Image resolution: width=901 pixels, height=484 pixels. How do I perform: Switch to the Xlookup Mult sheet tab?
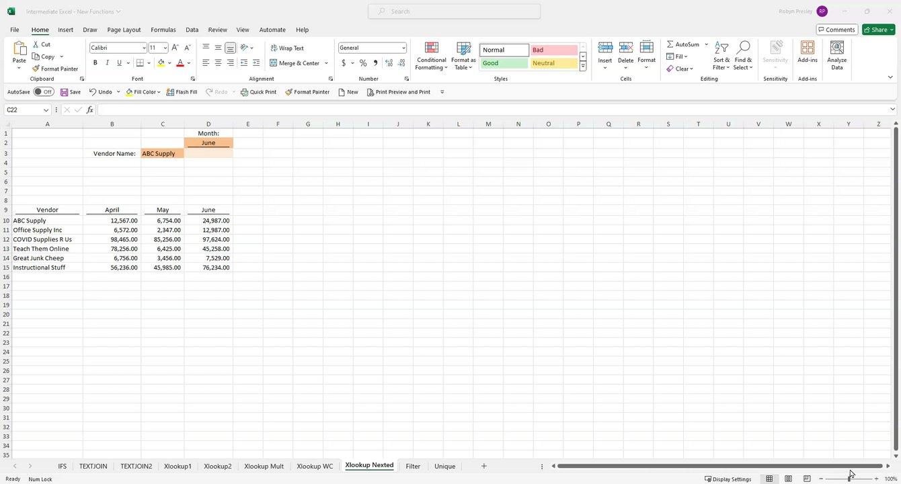(x=264, y=466)
